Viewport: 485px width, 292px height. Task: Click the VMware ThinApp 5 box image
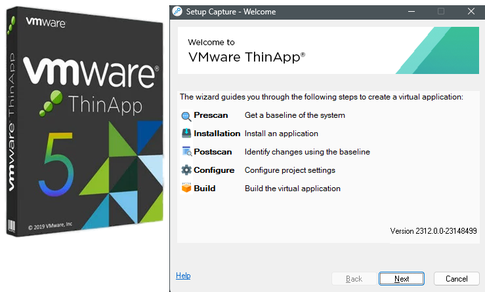coord(85,122)
